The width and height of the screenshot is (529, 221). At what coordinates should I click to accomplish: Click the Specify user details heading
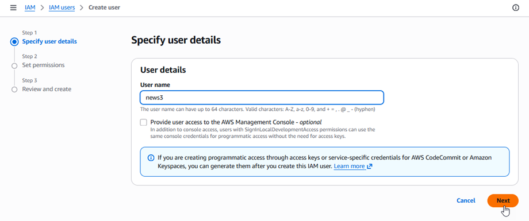pos(176,40)
